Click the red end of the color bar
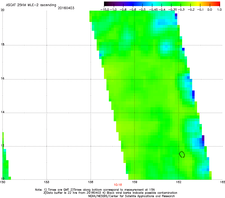The height and width of the screenshot is (198, 225). pos(218,4)
